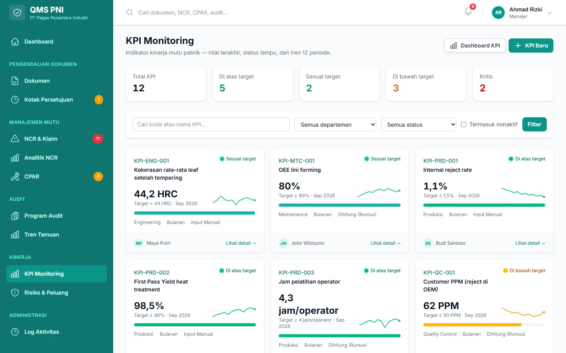Click the KPI-QC-001 code
Screen dimensions: 566x353
point(439,273)
